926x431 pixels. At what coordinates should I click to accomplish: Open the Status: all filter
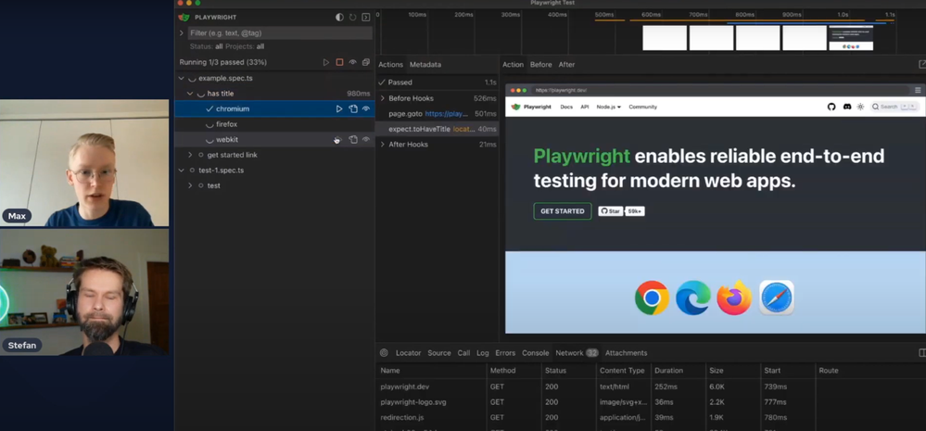[206, 46]
